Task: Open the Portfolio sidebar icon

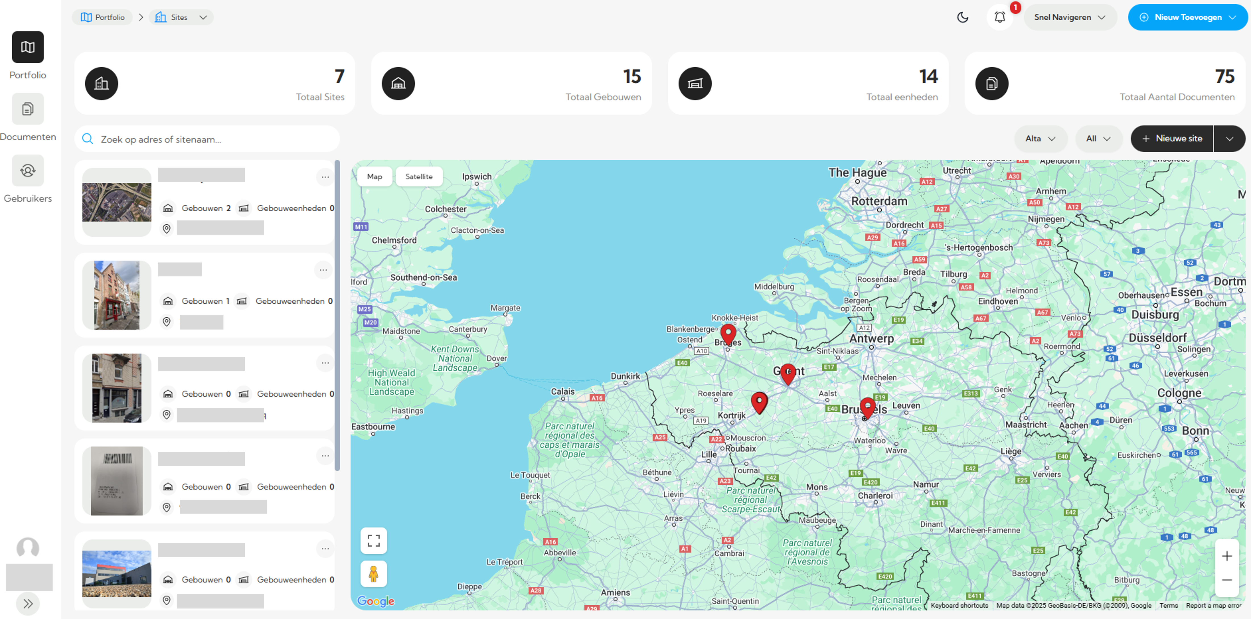Action: click(28, 47)
